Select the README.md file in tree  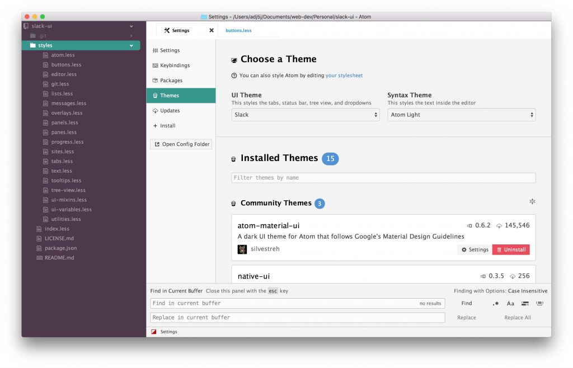tap(59, 258)
